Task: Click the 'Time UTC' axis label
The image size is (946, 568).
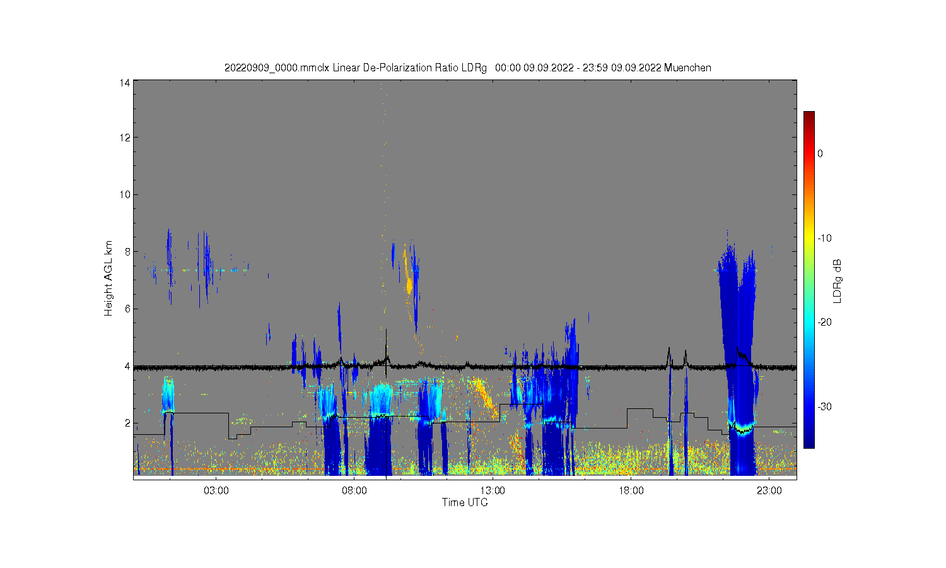Action: coord(465,502)
